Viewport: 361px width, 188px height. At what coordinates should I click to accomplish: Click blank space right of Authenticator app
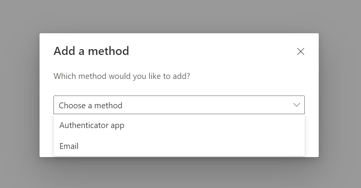(x=214, y=125)
